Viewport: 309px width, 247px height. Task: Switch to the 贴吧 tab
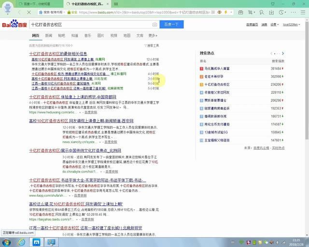[61, 35]
